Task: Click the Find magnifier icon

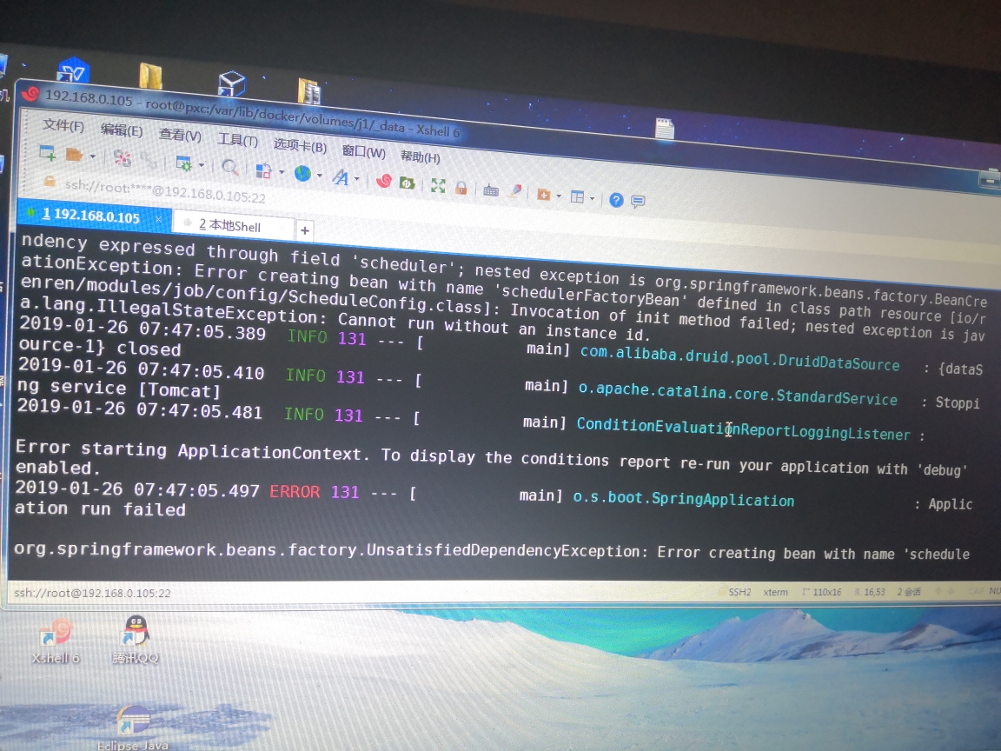Action: pyautogui.click(x=229, y=167)
